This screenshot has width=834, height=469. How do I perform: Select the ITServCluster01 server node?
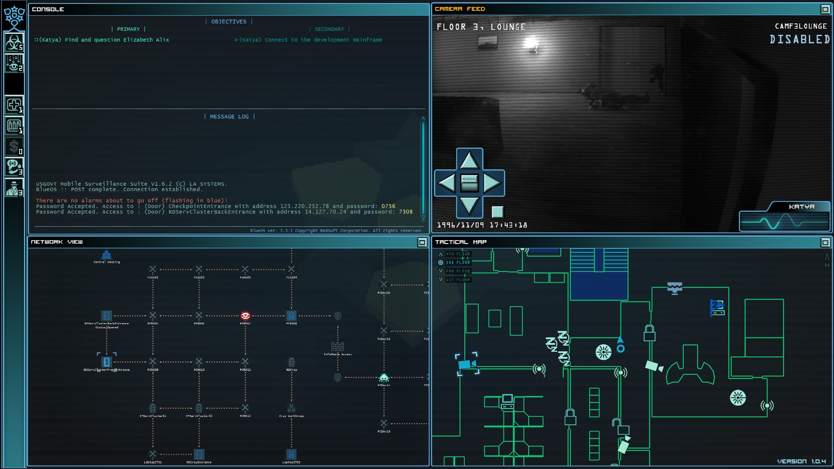152,408
